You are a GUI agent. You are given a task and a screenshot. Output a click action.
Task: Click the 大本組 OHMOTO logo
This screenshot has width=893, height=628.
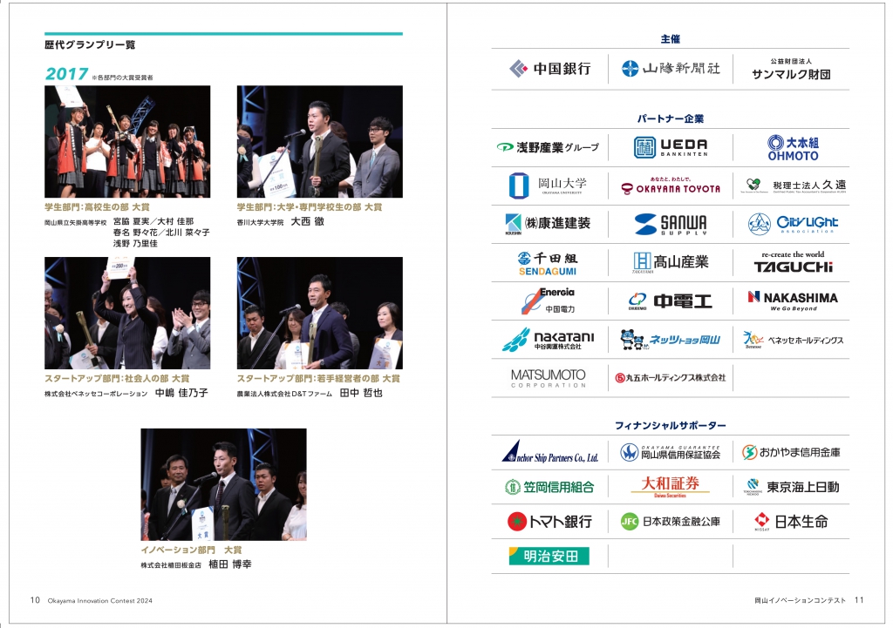click(x=793, y=148)
